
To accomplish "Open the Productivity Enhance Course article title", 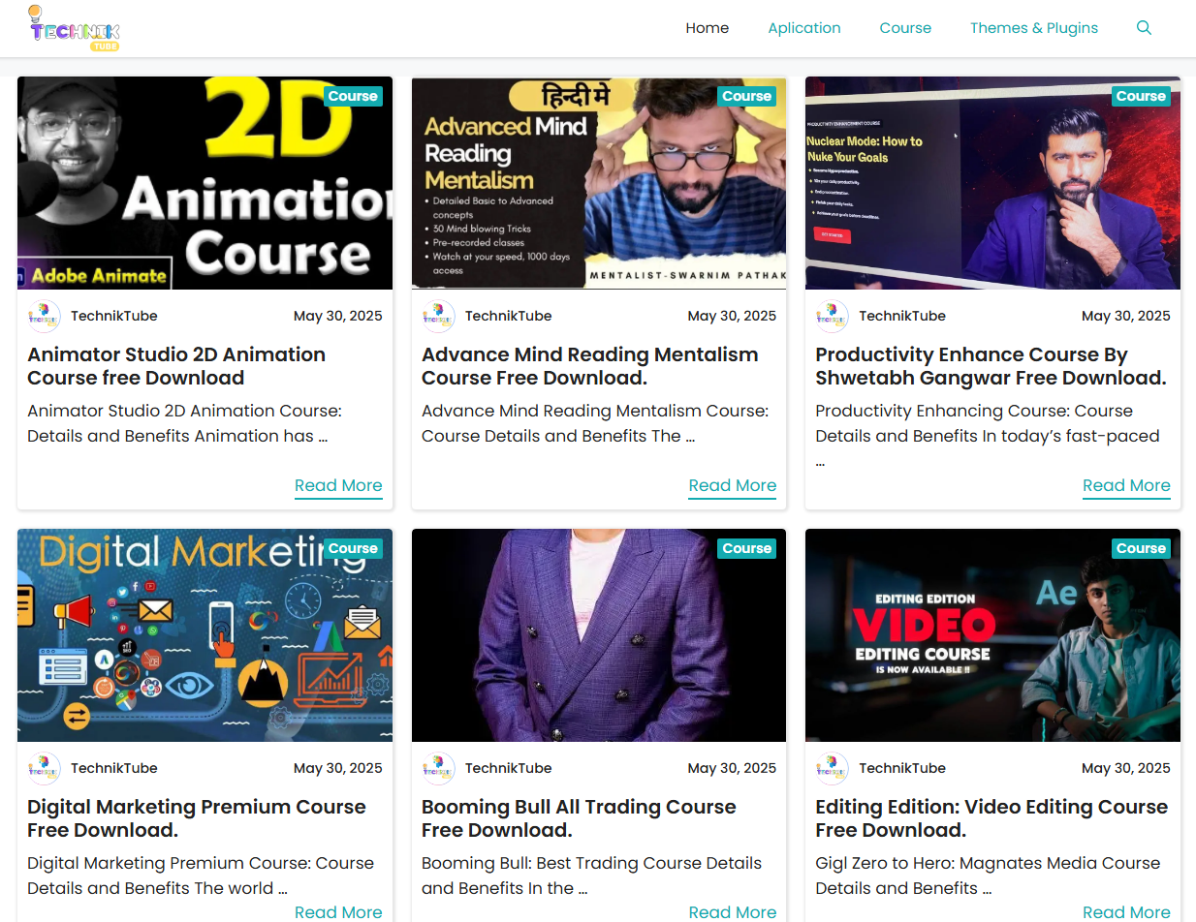I will pyautogui.click(x=991, y=365).
